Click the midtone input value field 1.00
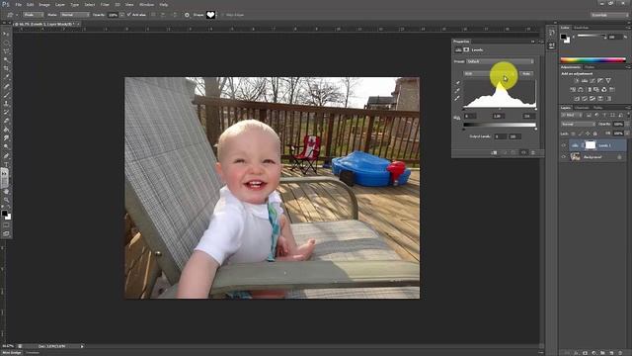The height and width of the screenshot is (356, 632). (498, 116)
